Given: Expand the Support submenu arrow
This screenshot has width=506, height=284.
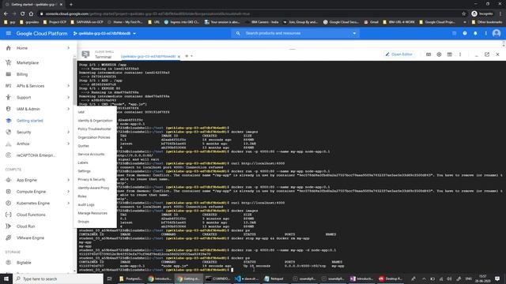Looking at the screenshot, I should [x=69, y=97].
